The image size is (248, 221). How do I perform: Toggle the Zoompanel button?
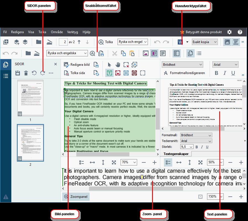point(76,197)
